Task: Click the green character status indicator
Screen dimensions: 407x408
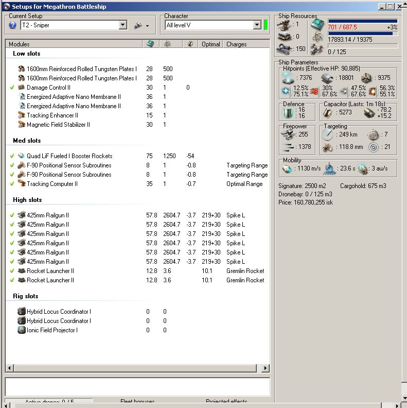Action: tap(266, 25)
